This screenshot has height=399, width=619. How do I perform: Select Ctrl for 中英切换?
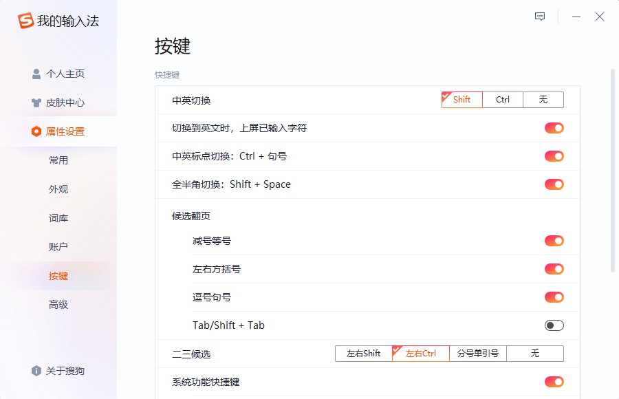503,100
